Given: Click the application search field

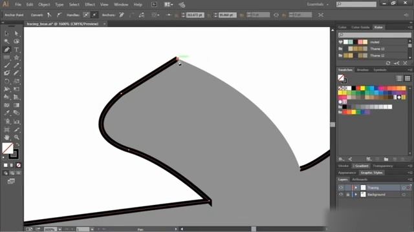Looking at the screenshot, I should click(356, 5).
